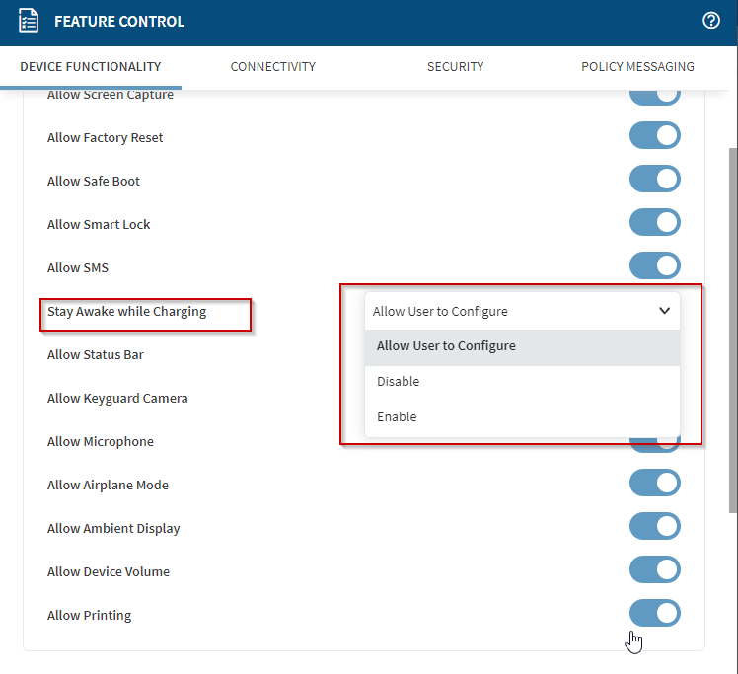
Task: Toggle Allow Screen Capture switch
Action: click(655, 96)
